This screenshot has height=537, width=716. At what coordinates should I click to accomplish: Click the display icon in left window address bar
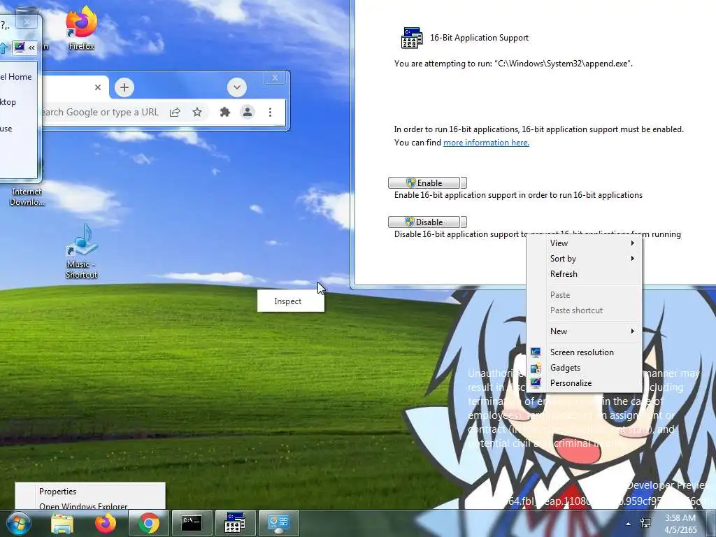click(19, 47)
